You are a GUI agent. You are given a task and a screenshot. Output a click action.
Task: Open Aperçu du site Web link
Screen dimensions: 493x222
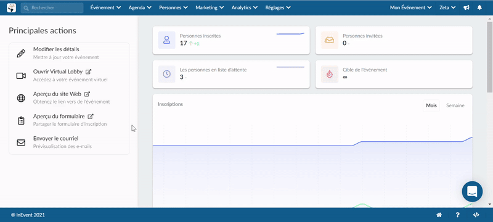57,94
